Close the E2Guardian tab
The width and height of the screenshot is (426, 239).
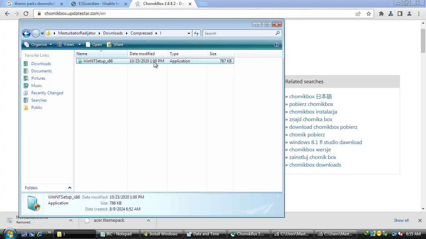pos(126,4)
